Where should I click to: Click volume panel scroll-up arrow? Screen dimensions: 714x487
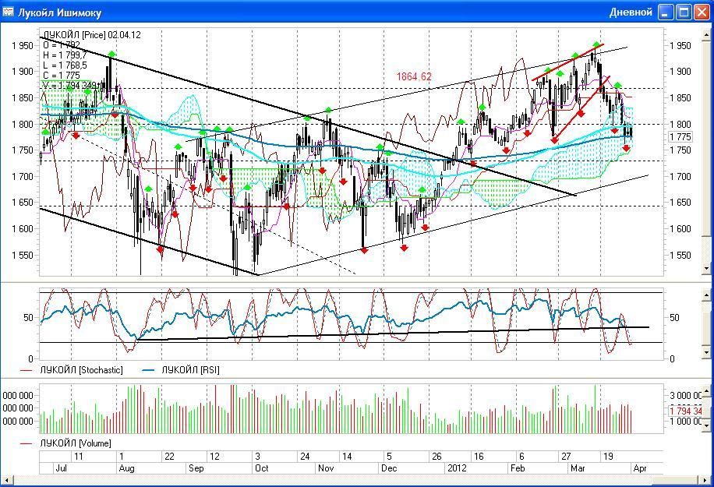pos(707,391)
